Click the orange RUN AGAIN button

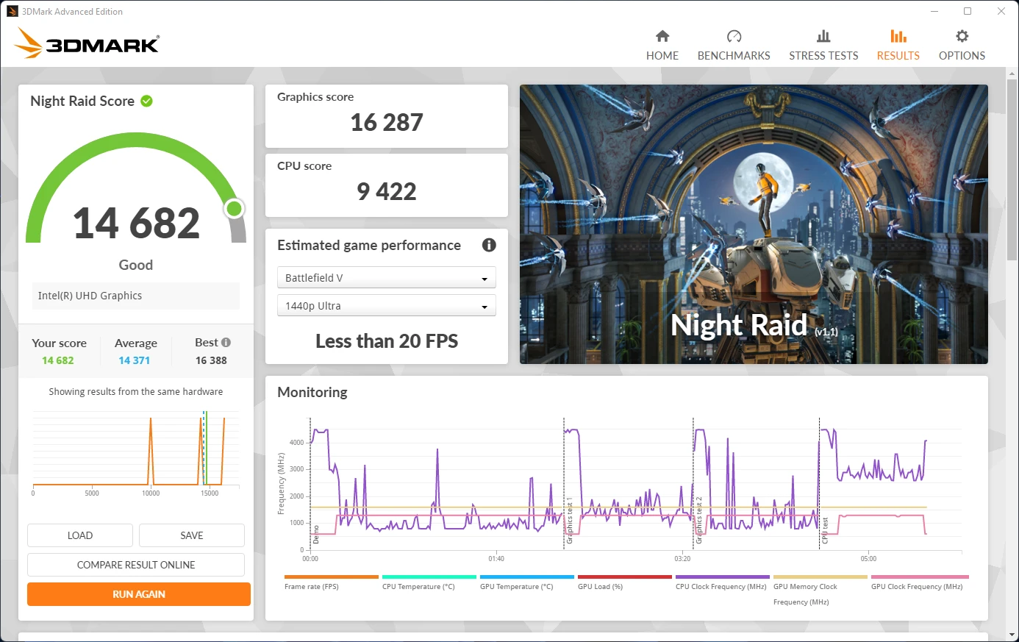[139, 594]
